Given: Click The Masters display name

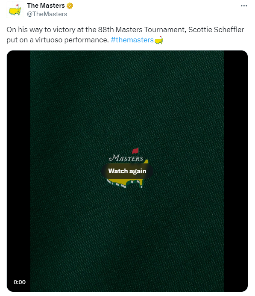Looking at the screenshot, I should [46, 6].
